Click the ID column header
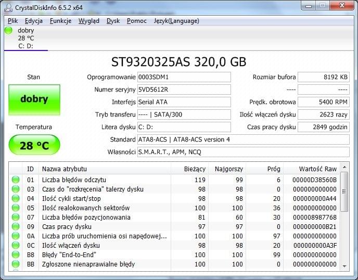 click(30, 169)
